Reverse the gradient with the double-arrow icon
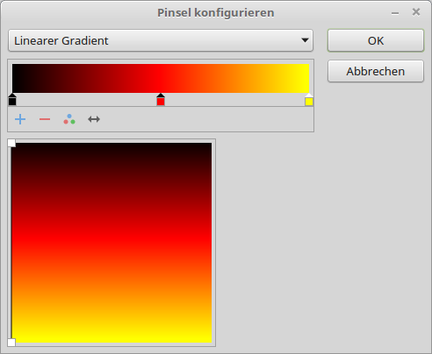Screen dimensions: 432x354 (x=94, y=119)
